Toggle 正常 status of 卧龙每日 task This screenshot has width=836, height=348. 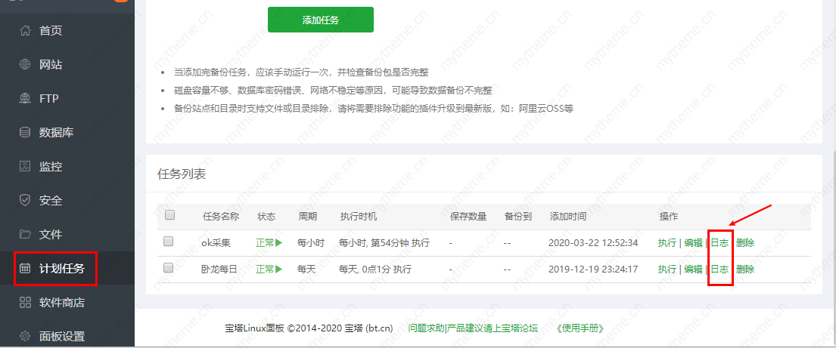[x=269, y=269]
